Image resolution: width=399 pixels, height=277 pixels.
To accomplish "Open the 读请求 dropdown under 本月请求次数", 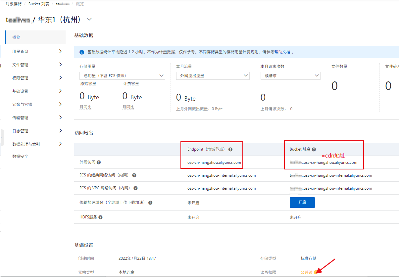I will pos(317,75).
